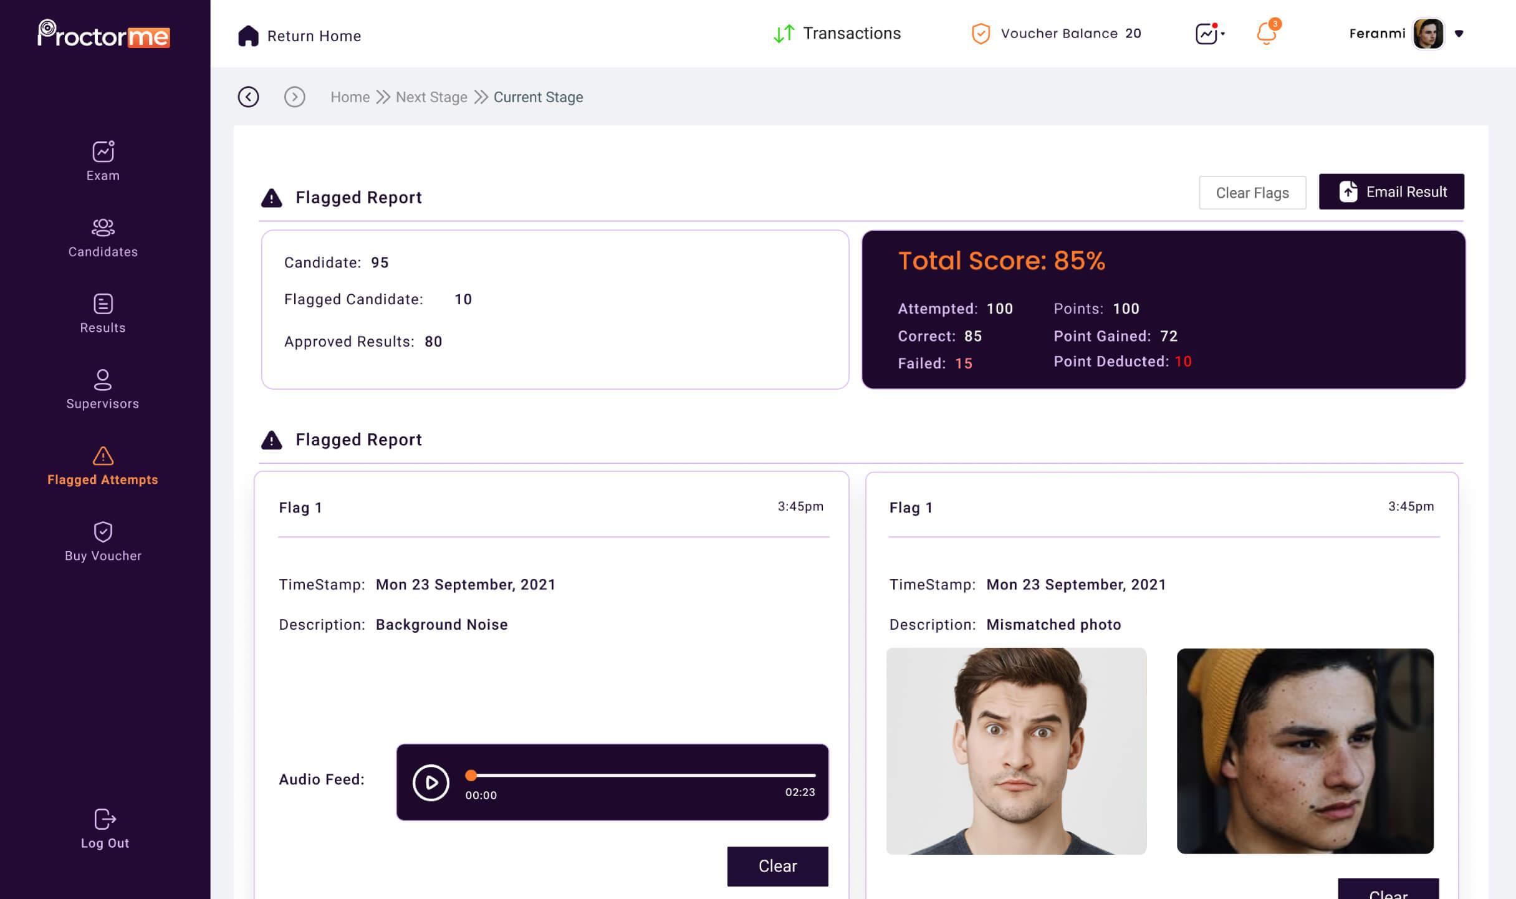Viewport: 1516px width, 899px height.
Task: Click the Clear Flags button
Action: 1252,193
